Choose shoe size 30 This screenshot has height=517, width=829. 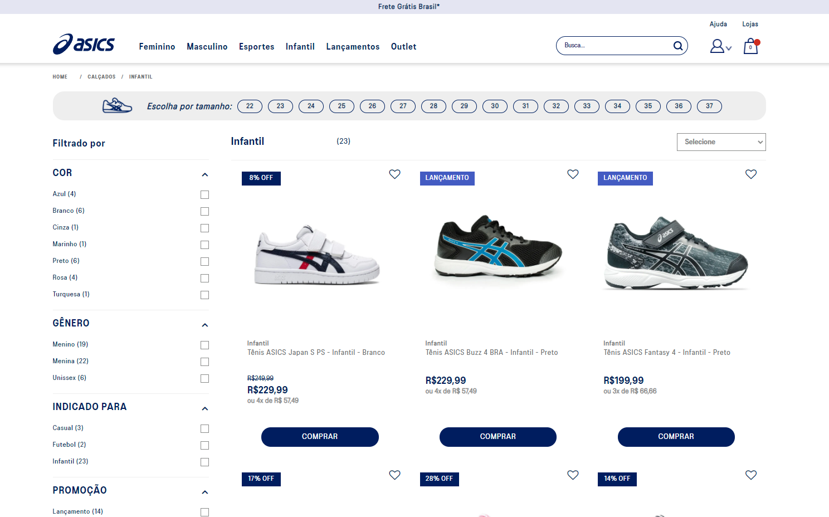click(x=495, y=106)
